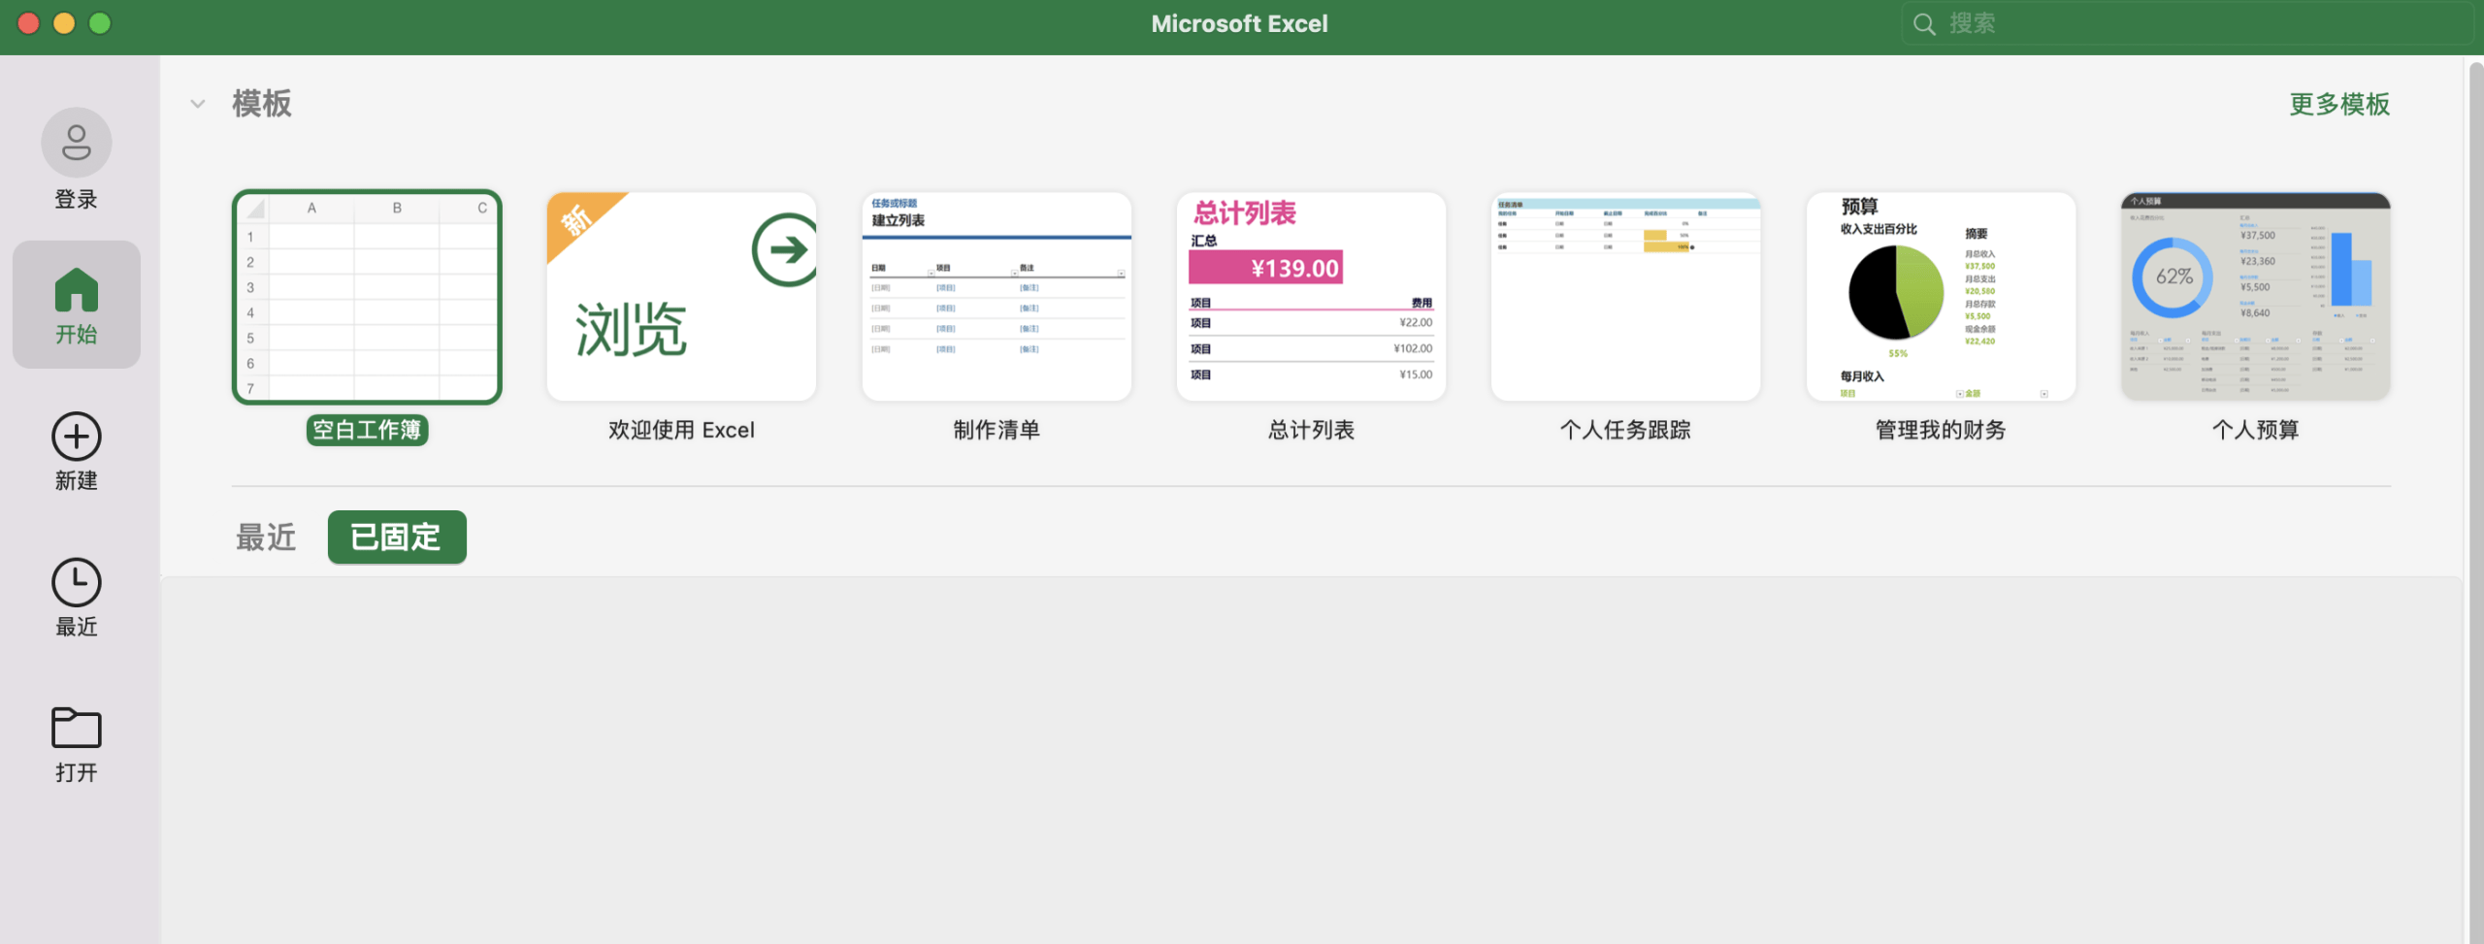Image resolution: width=2484 pixels, height=944 pixels.
Task: Open the 更多模板 link
Action: click(2339, 104)
